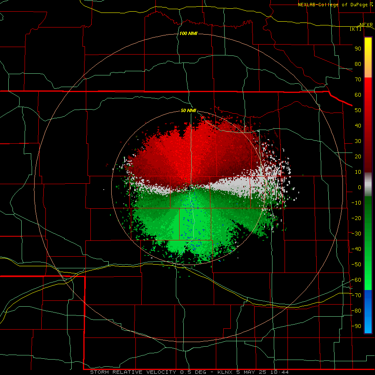Click the 80 value on velocity scale
The image size is (375, 375).
coord(358,64)
